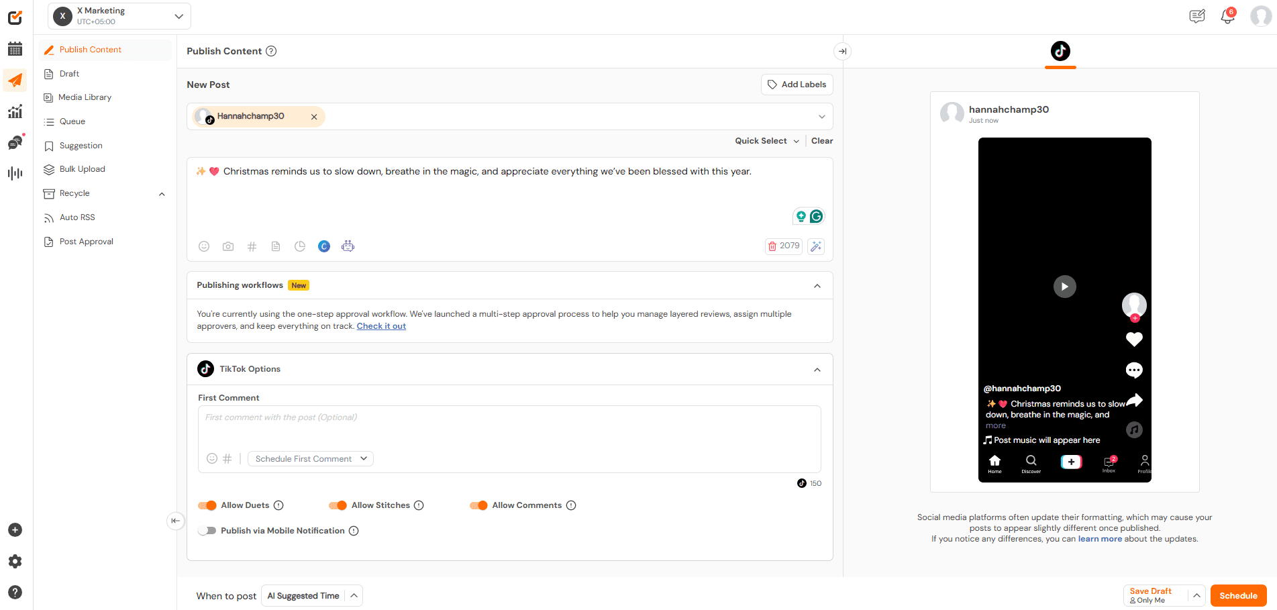Turn off Allow Stitches
The height and width of the screenshot is (610, 1277).
click(x=338, y=505)
